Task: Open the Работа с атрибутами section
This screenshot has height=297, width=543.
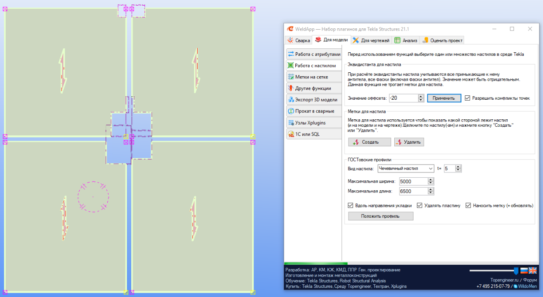Action: [313, 54]
